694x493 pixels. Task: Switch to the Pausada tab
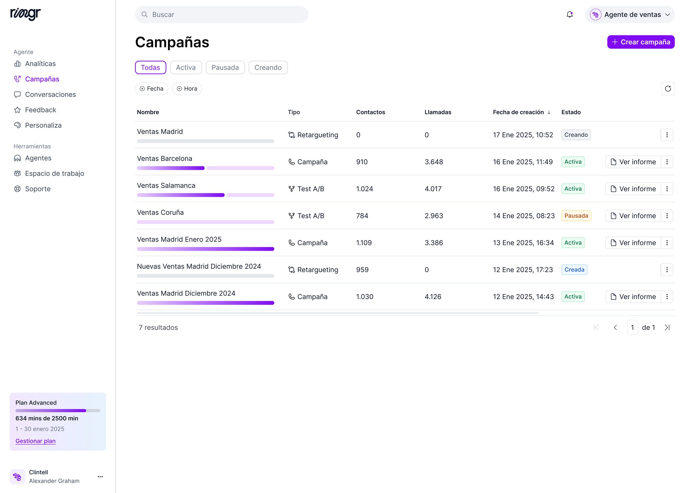pyautogui.click(x=225, y=68)
